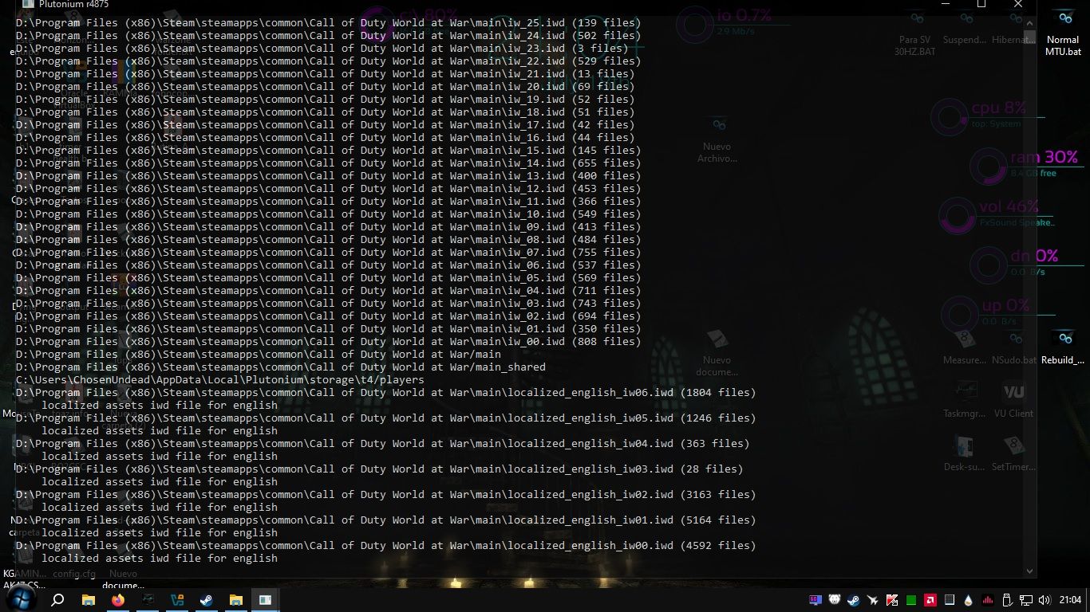Open the network status tray icon
This screenshot has height=612, width=1090.
(x=1025, y=600)
